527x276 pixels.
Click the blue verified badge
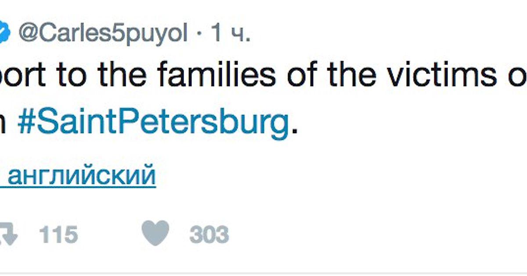pyautogui.click(x=4, y=33)
